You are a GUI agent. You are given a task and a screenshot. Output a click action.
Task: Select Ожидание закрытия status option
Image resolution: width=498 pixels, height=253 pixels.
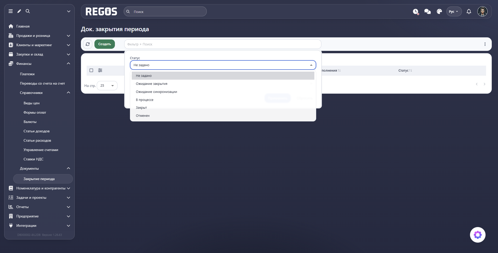tap(223, 84)
